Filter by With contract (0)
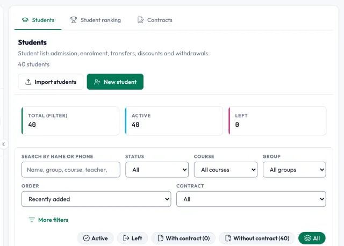 click(183, 238)
